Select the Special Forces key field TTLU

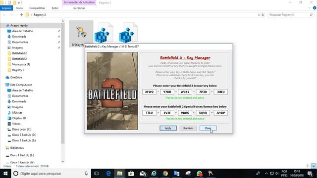(149, 113)
